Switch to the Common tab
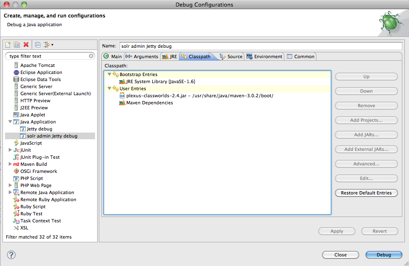409x266 pixels. [301, 57]
